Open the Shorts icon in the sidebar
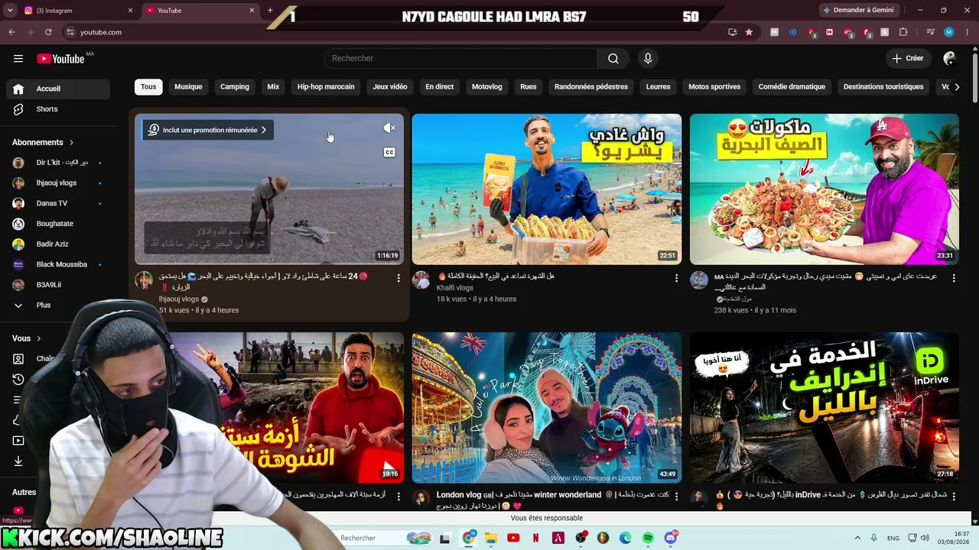 point(18,109)
